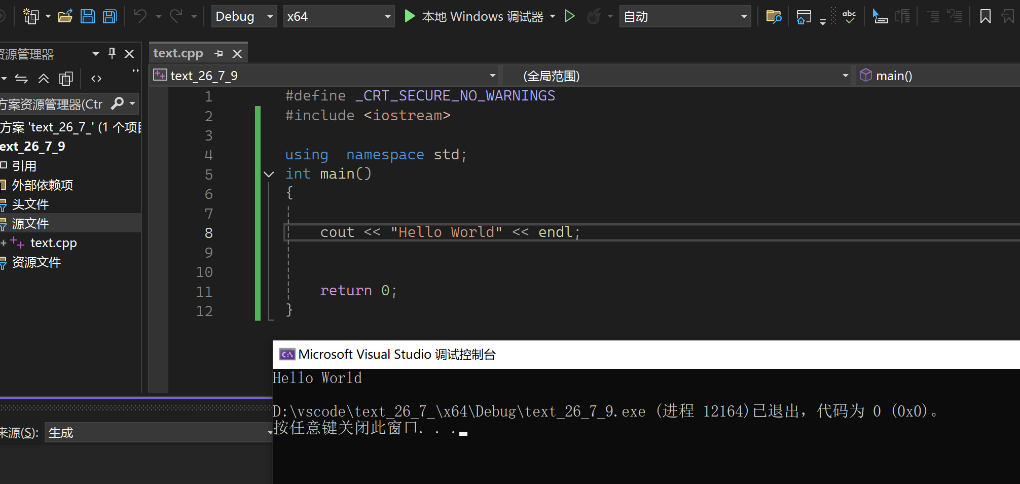Click the Open File folder icon
This screenshot has width=1020, height=484.
click(65, 17)
